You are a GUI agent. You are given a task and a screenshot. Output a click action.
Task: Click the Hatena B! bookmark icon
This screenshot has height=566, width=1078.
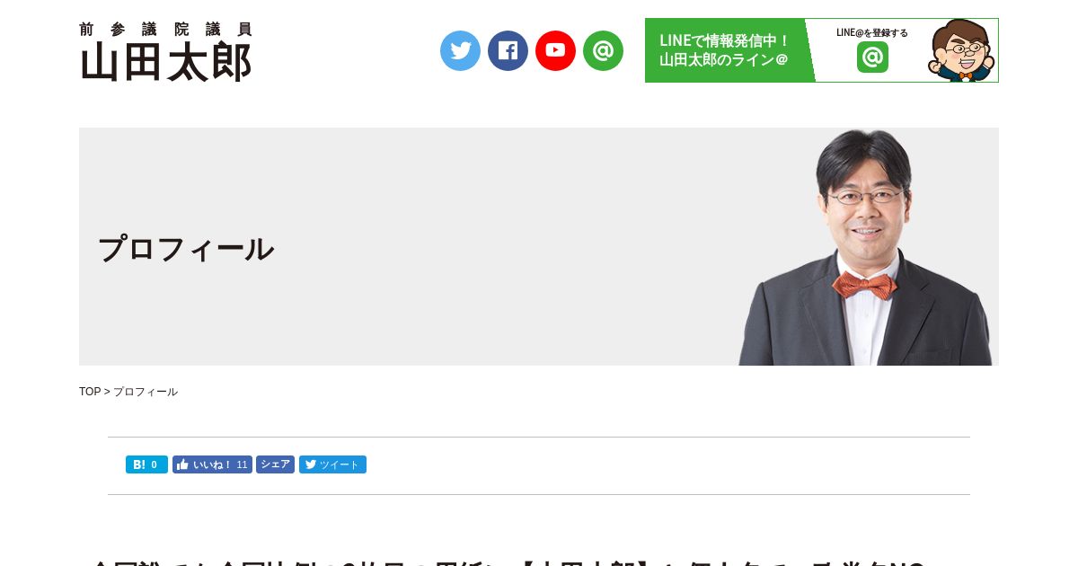[x=138, y=464]
